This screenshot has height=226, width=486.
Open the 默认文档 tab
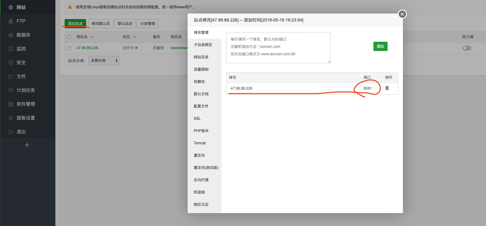pos(205,94)
